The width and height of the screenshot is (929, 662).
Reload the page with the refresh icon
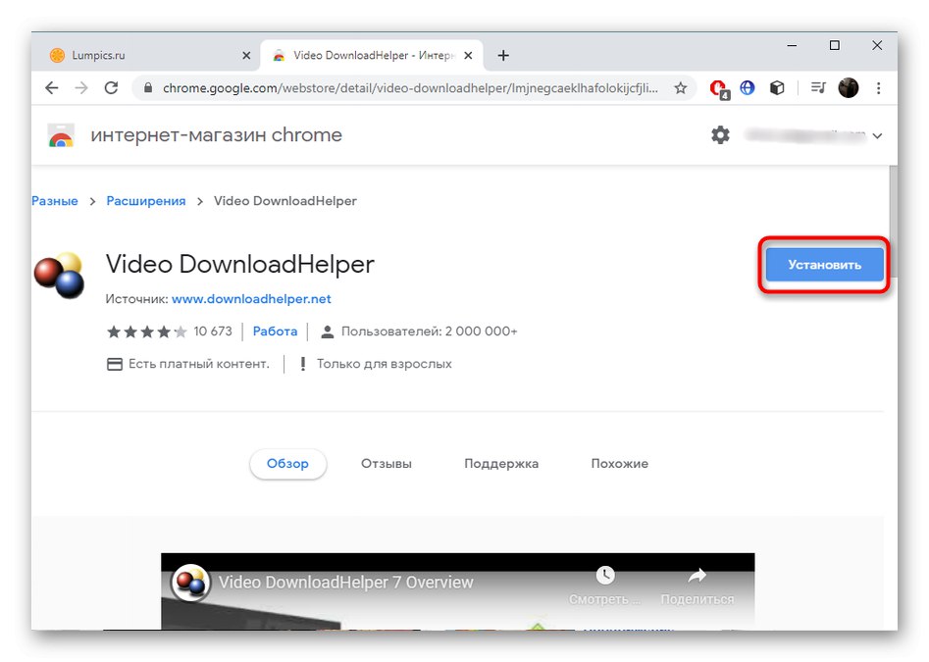click(111, 88)
